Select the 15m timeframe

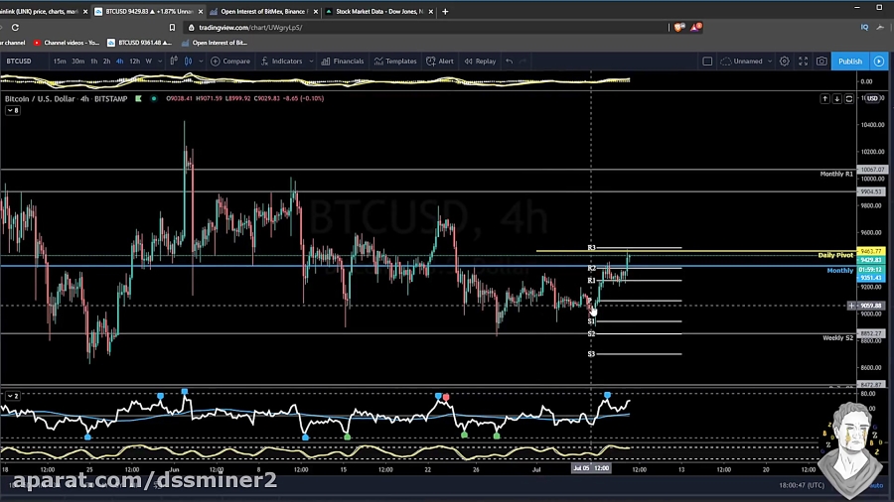tap(60, 62)
